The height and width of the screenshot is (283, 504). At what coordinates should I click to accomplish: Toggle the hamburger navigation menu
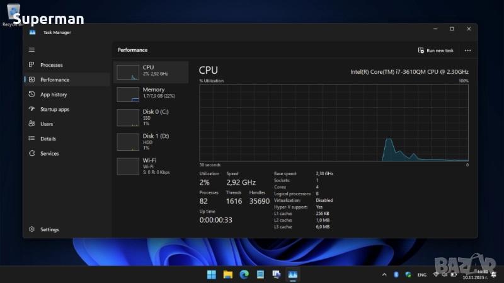[x=31, y=49]
